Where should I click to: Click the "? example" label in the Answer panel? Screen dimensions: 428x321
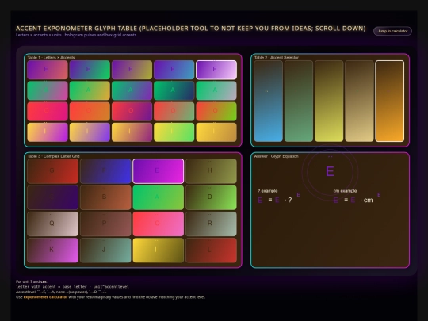[x=267, y=191]
